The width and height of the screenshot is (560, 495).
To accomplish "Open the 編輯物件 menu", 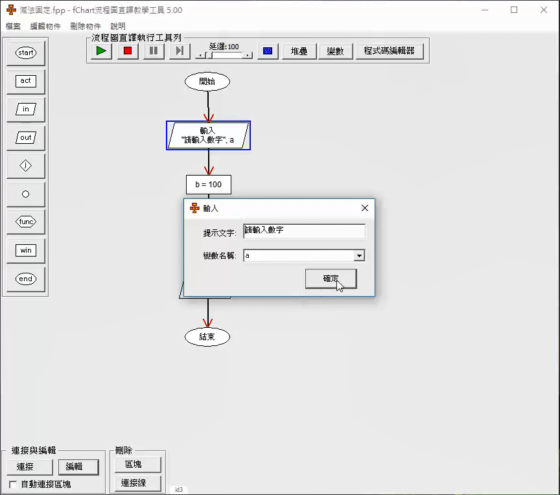I will [45, 27].
